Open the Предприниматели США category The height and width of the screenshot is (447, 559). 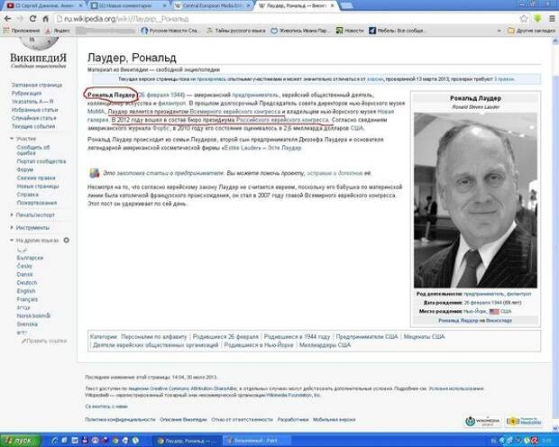tap(366, 336)
